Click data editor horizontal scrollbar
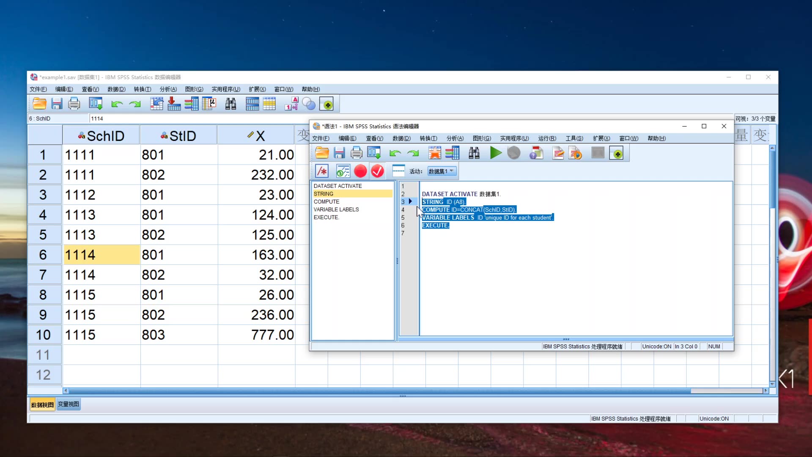 [381, 391]
